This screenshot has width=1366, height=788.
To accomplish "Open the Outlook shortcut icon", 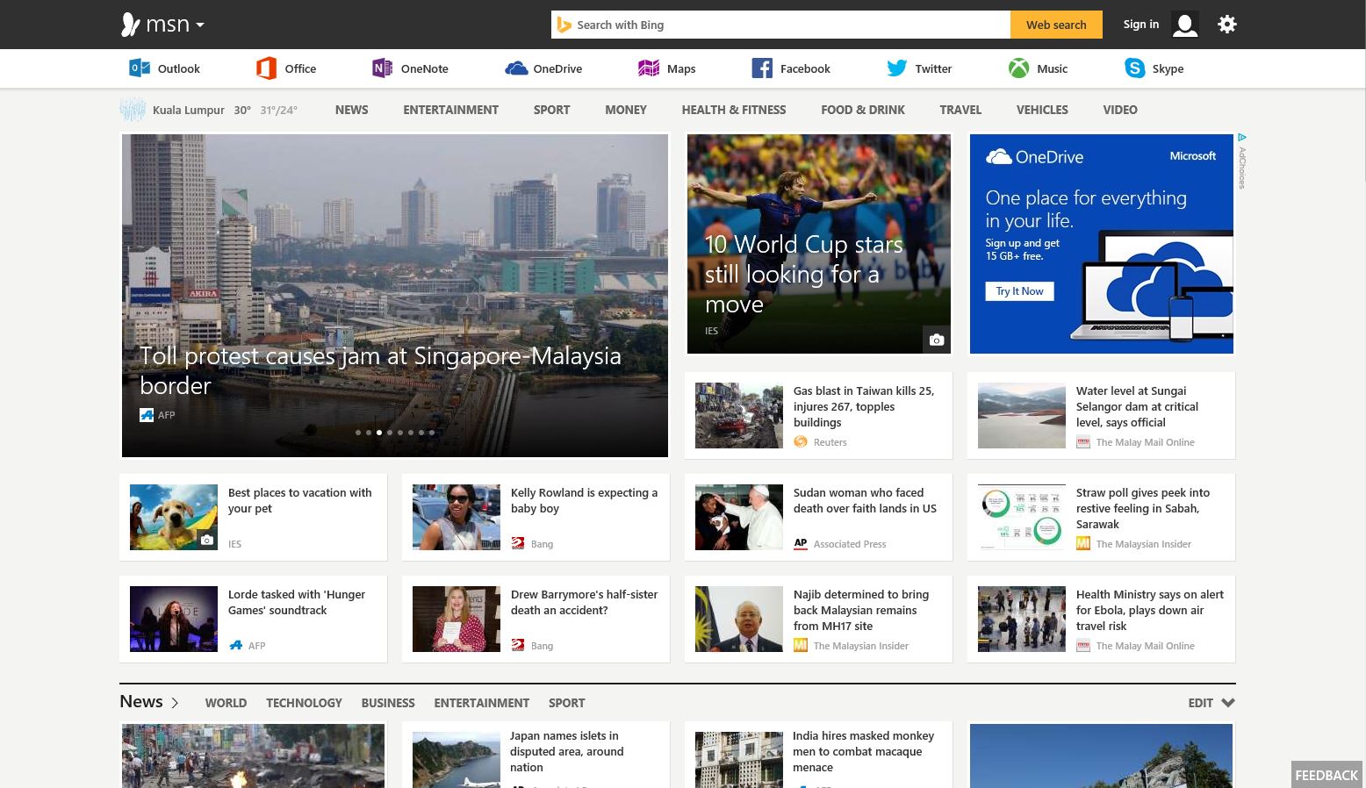I will pos(140,68).
